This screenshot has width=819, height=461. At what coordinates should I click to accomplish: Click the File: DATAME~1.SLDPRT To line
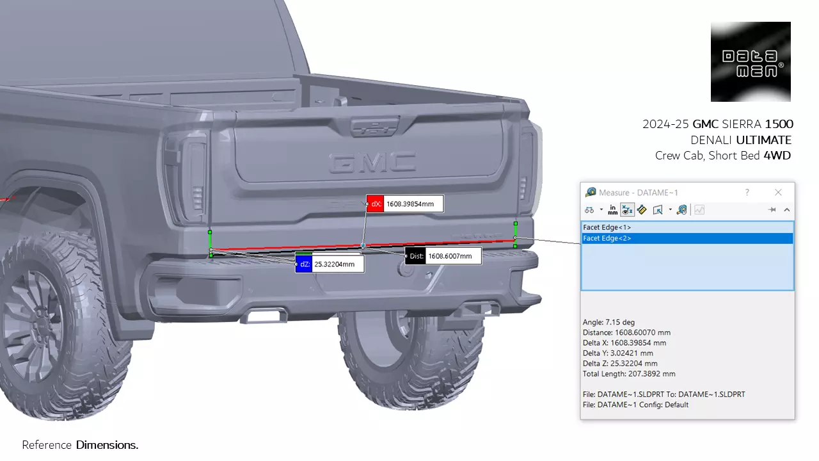[x=664, y=394]
